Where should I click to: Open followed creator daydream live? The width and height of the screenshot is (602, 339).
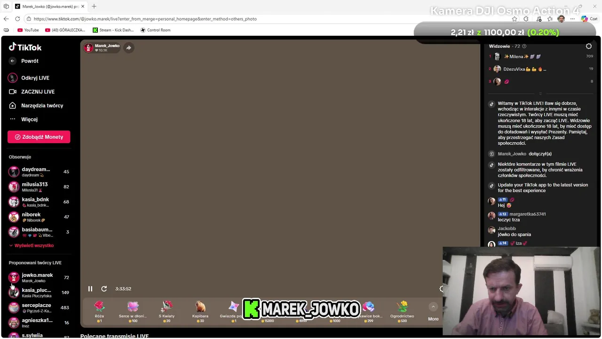click(x=39, y=172)
